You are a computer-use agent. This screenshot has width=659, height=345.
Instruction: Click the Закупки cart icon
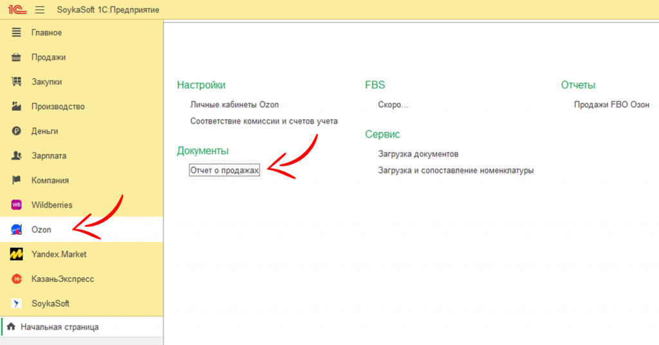pyautogui.click(x=17, y=82)
